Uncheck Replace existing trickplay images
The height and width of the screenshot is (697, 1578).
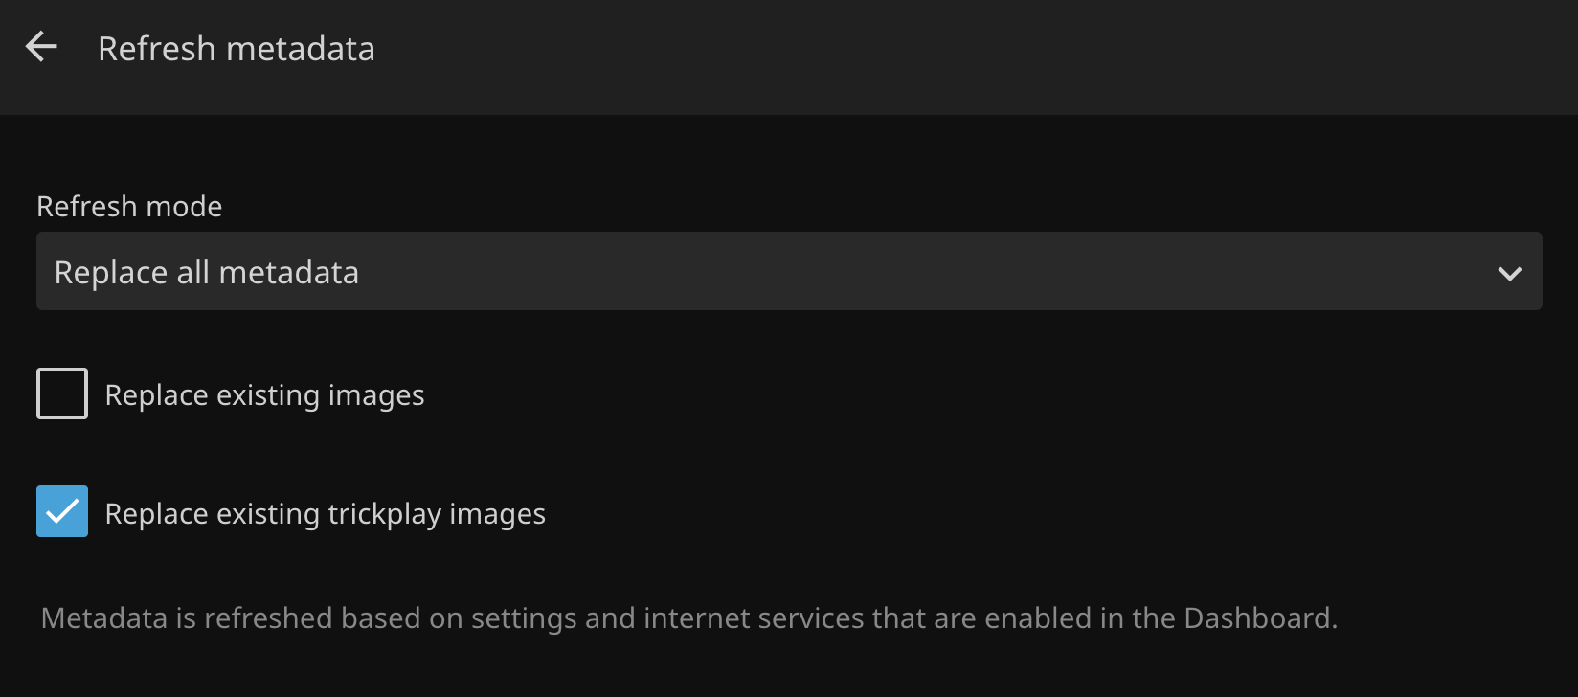coord(62,511)
